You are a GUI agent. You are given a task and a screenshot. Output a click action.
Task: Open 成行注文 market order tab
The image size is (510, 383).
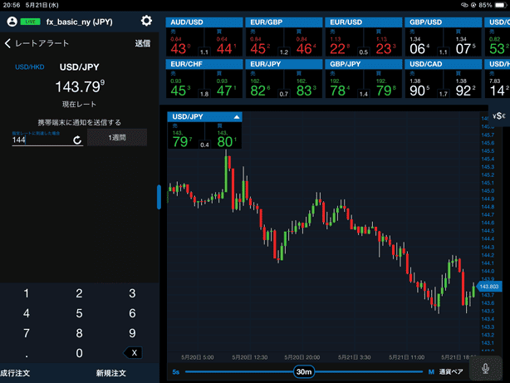[15, 373]
